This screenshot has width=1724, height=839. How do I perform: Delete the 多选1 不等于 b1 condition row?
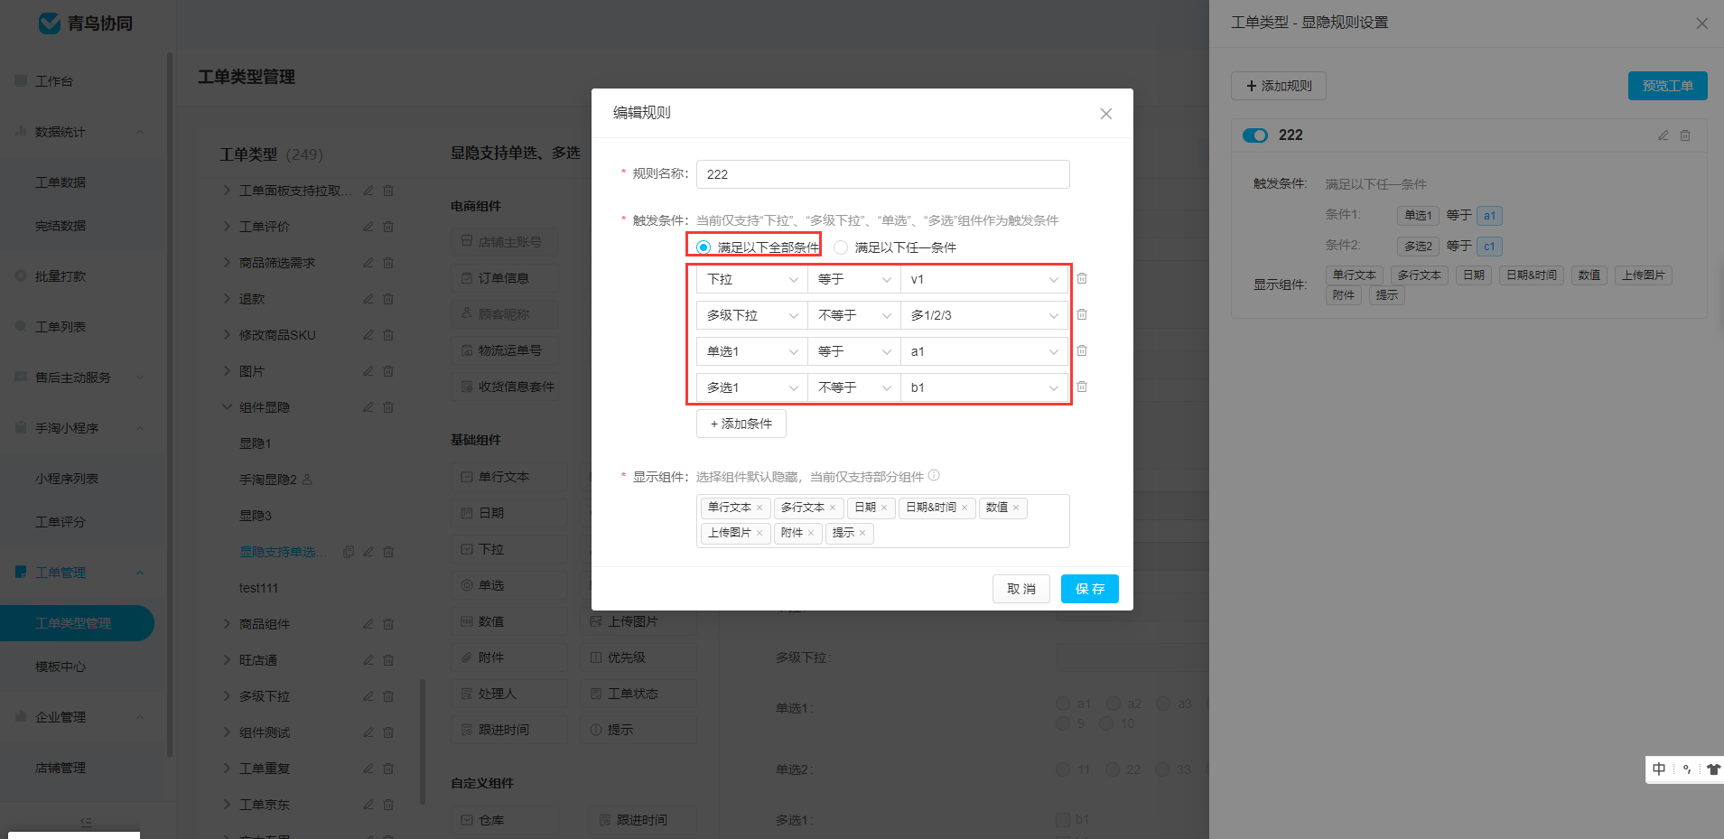coord(1082,387)
